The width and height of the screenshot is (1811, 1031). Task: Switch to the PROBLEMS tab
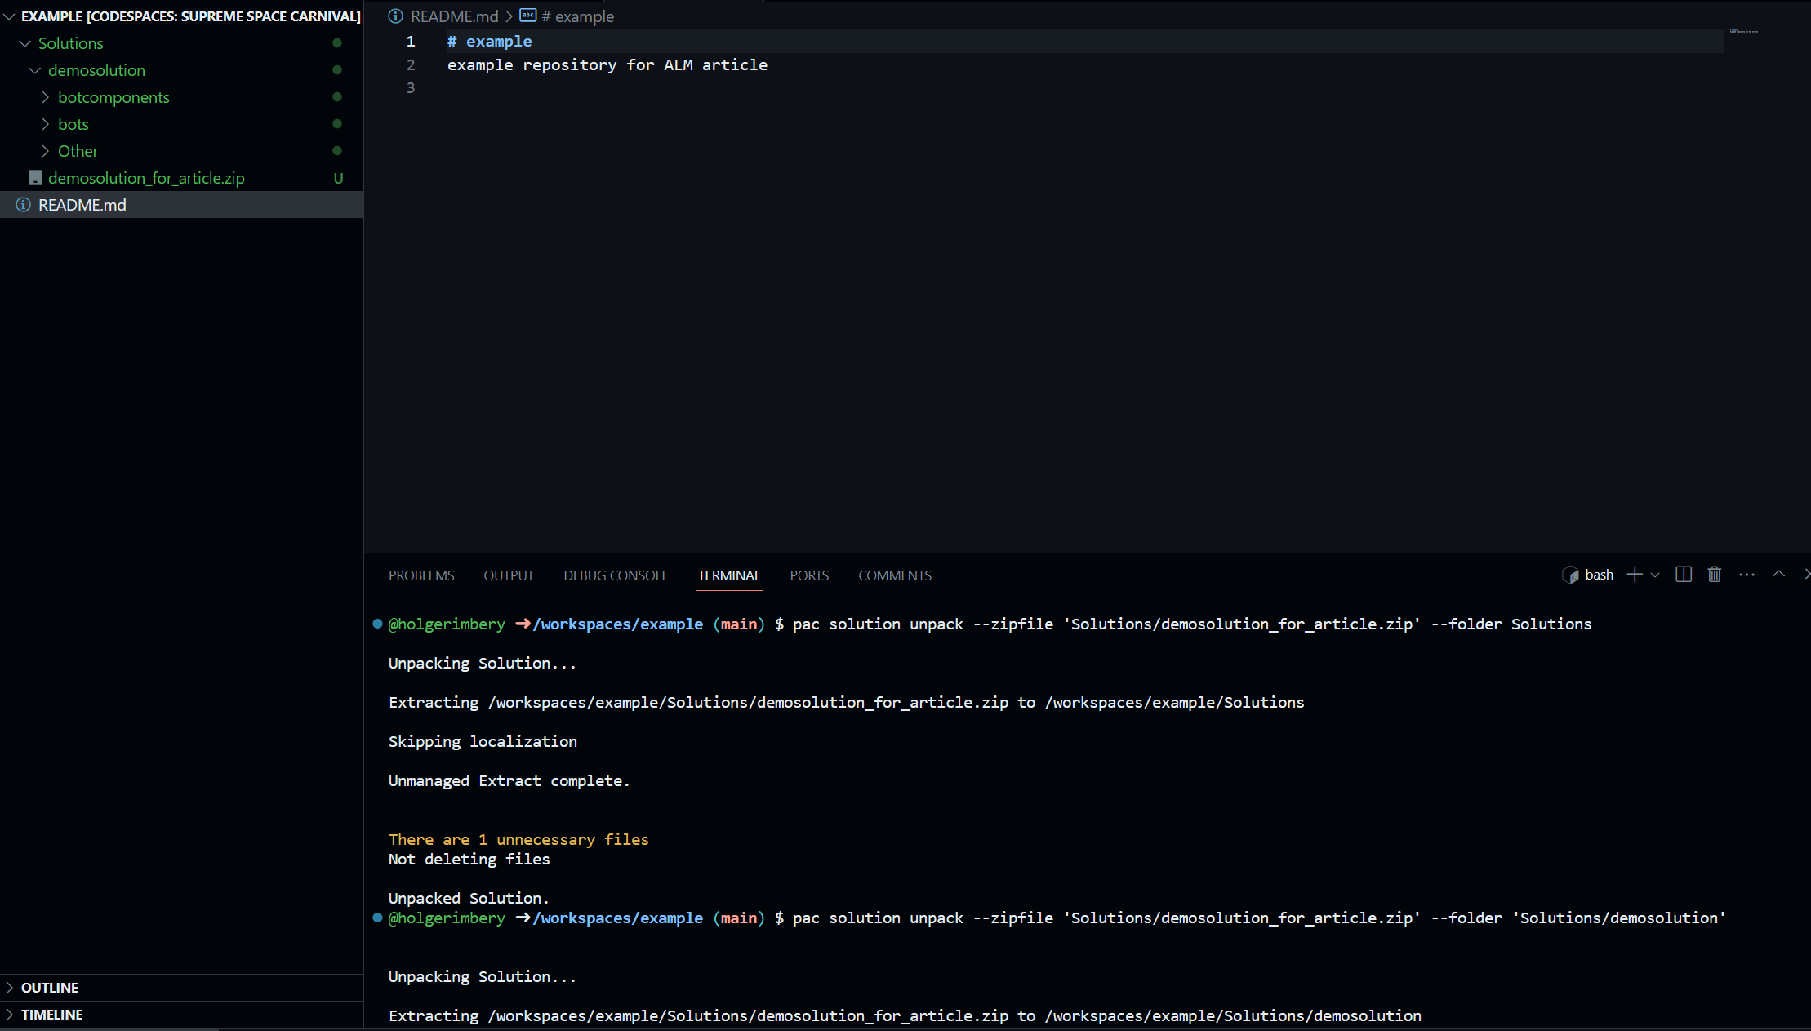[x=421, y=575]
